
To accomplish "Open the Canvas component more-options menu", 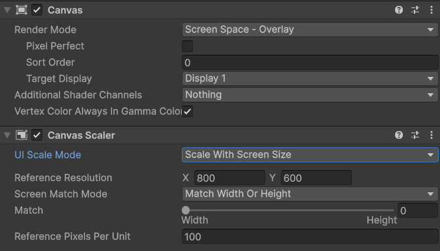I will click(432, 10).
